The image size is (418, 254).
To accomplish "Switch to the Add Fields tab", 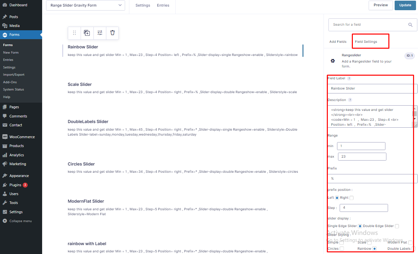I will coord(338,42).
